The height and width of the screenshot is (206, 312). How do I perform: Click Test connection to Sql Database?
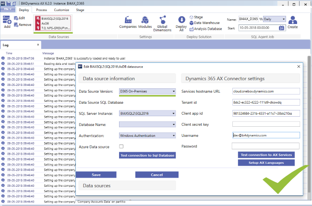147,155
